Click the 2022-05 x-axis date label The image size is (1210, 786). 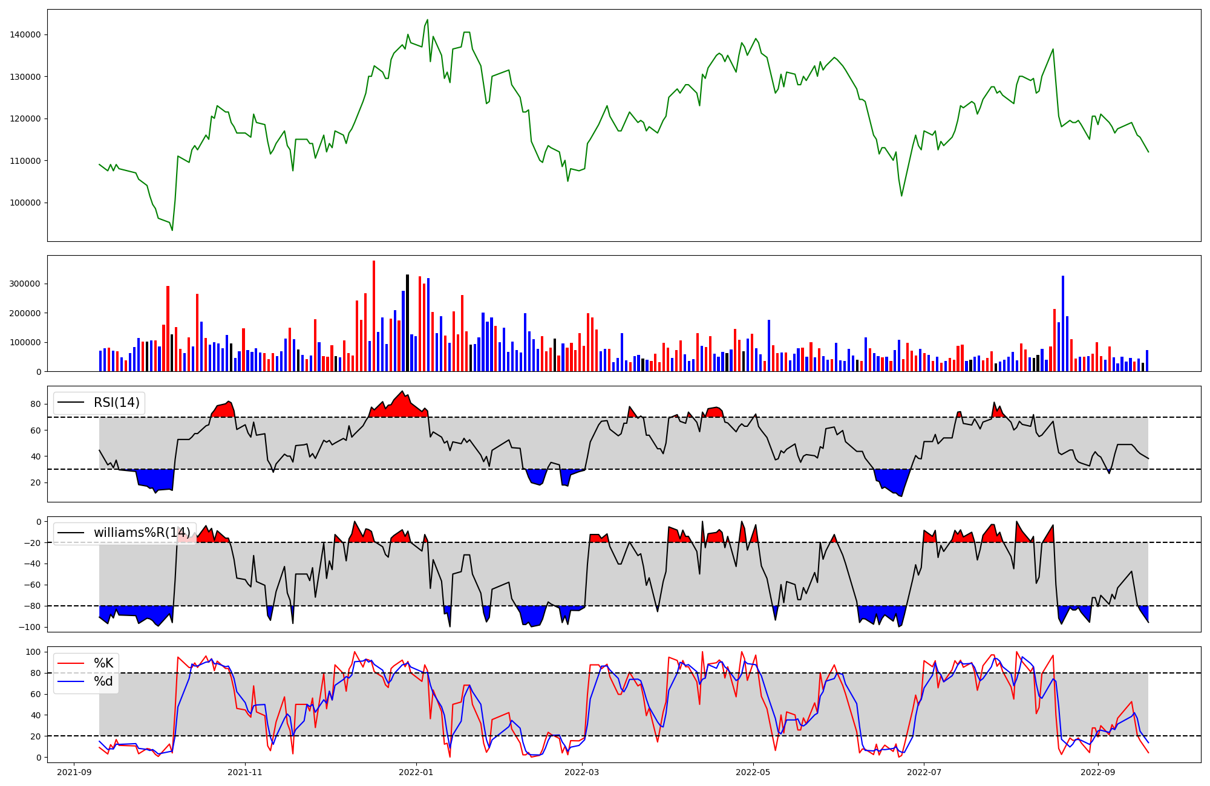click(753, 772)
